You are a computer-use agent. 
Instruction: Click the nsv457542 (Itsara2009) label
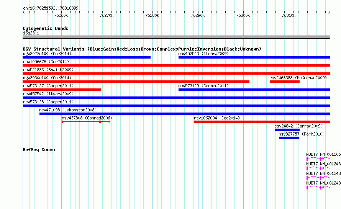[48, 94]
